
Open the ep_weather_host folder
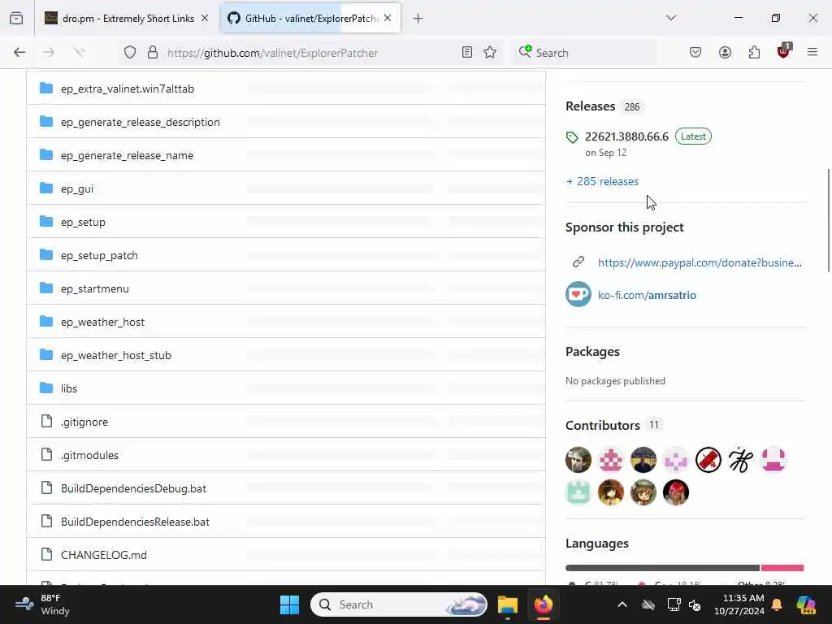(x=102, y=322)
